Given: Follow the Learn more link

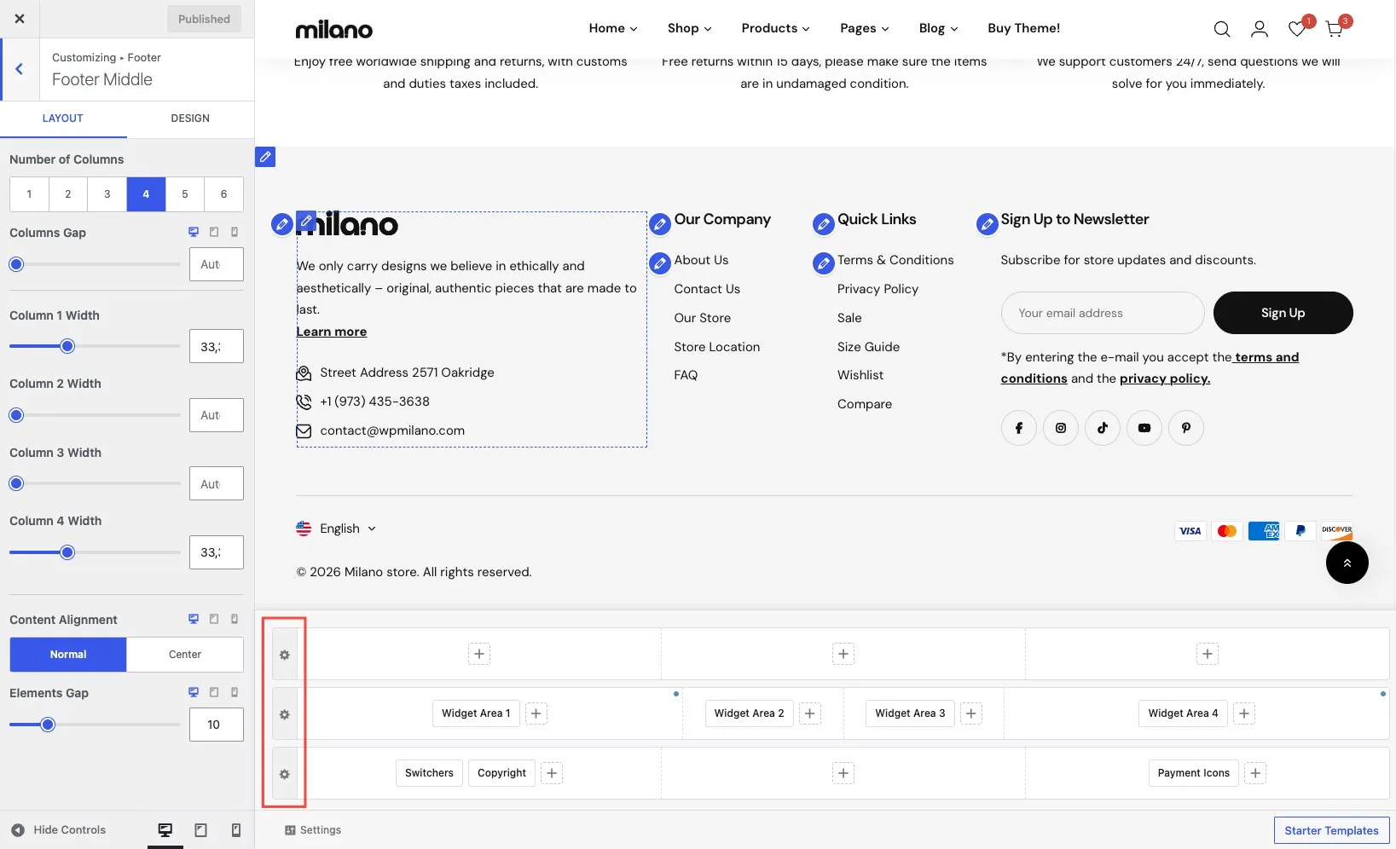Looking at the screenshot, I should (332, 332).
